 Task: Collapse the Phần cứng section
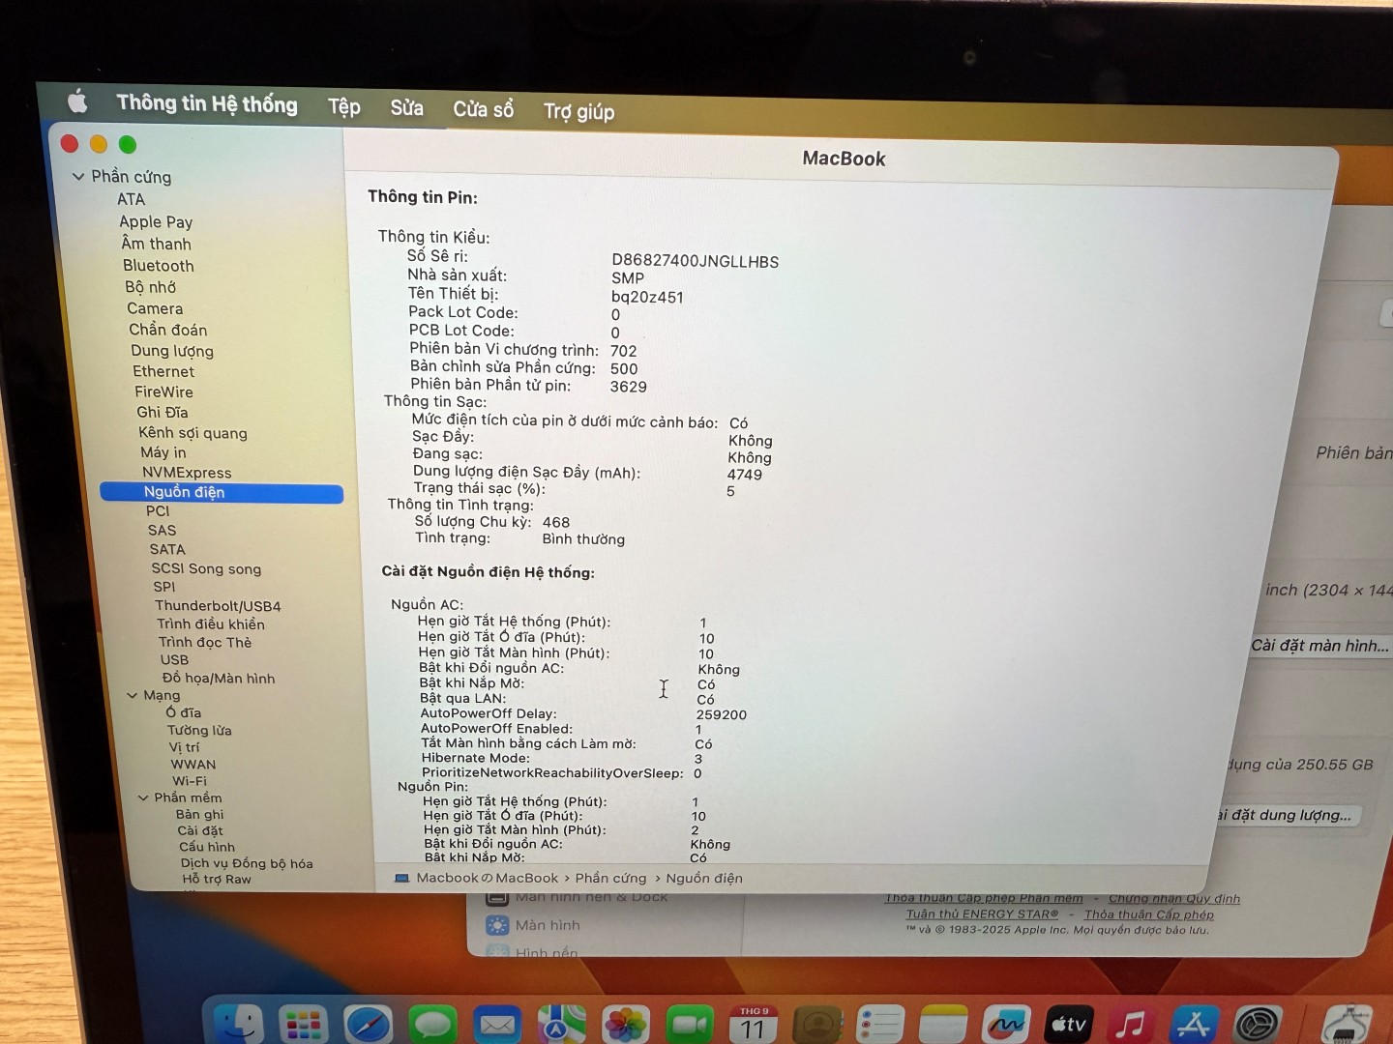pos(78,176)
